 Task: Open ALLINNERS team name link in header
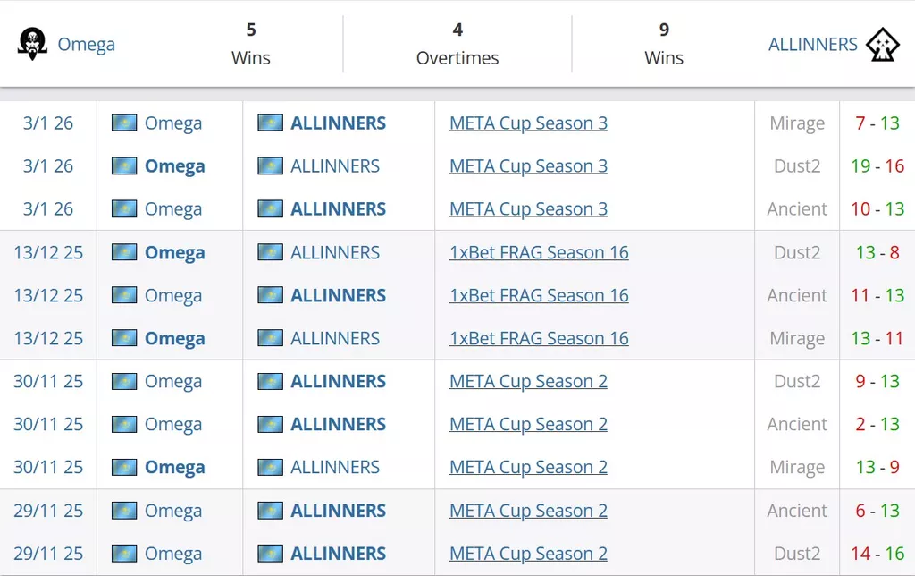coord(812,44)
